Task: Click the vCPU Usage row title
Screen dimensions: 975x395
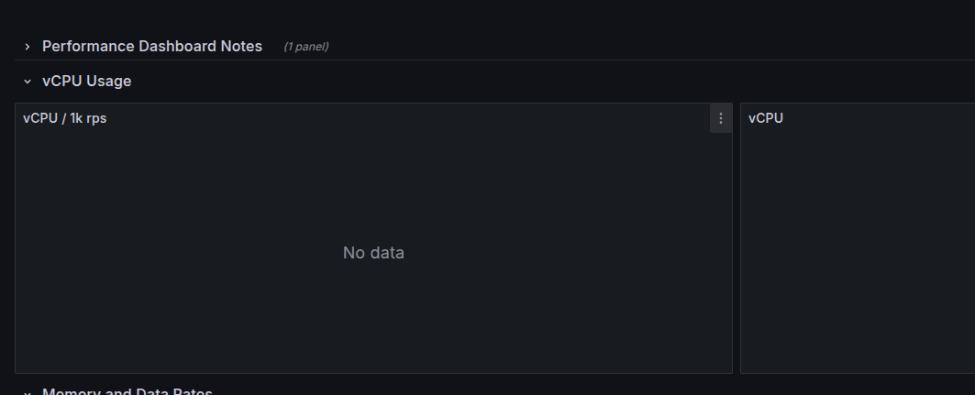Action: [x=86, y=82]
